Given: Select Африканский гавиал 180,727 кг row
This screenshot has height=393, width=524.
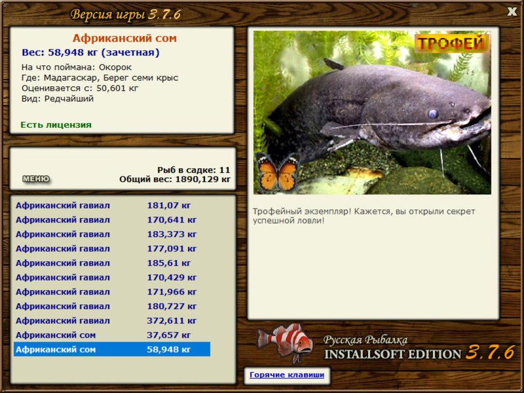Looking at the screenshot, I should click(x=112, y=306).
